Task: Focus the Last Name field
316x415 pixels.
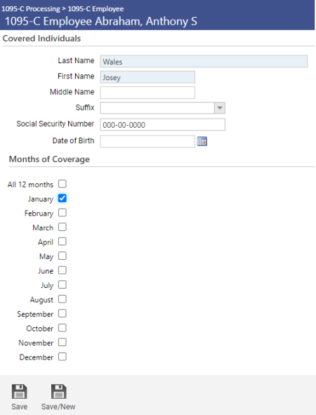Action: click(204, 61)
